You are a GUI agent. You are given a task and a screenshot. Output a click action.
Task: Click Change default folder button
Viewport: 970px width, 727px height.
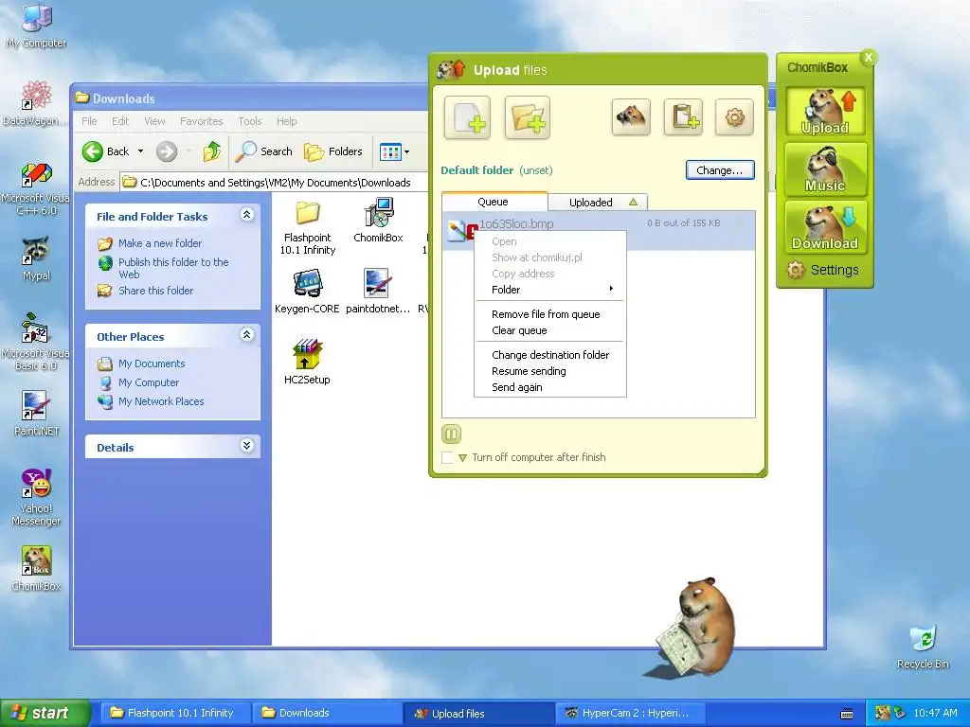(720, 170)
